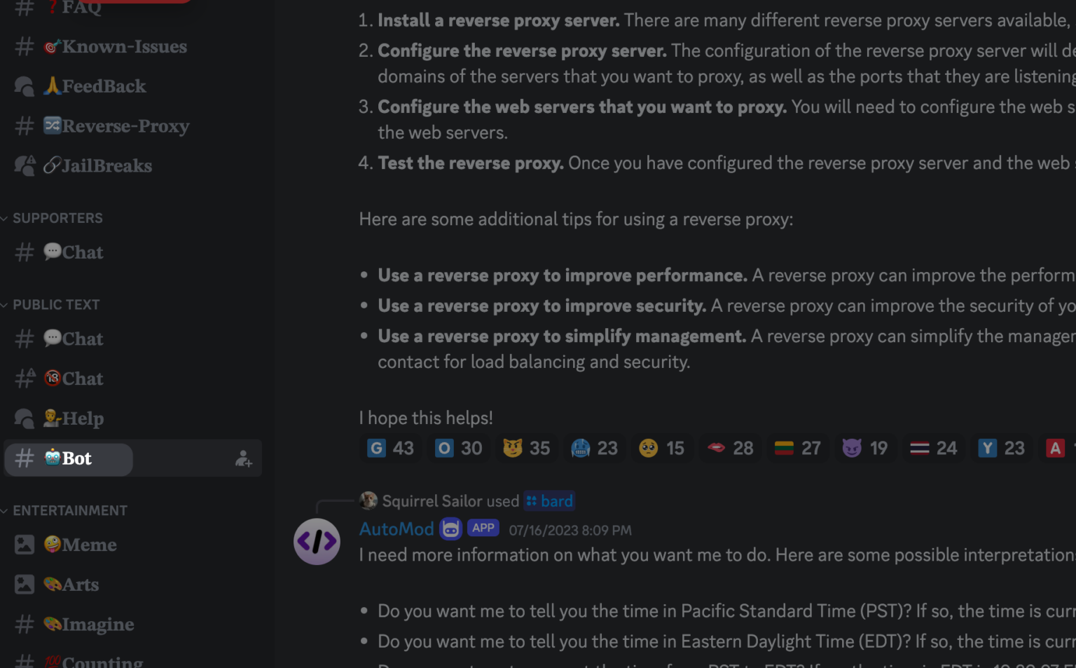Toggle the 💋 reaction with 28 votes
This screenshot has height=668, width=1076.
point(729,448)
